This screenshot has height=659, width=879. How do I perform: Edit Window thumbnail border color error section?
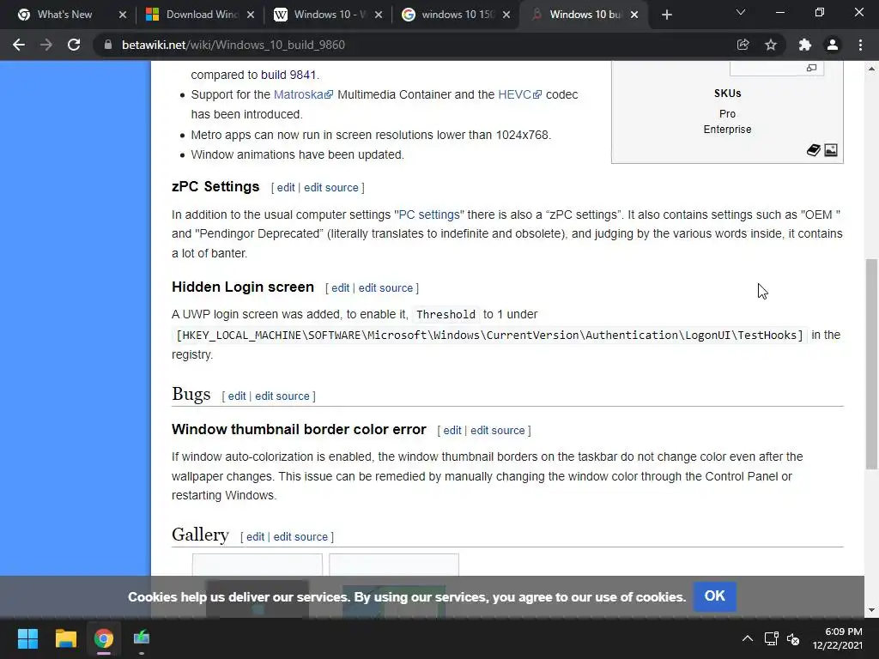coord(452,431)
